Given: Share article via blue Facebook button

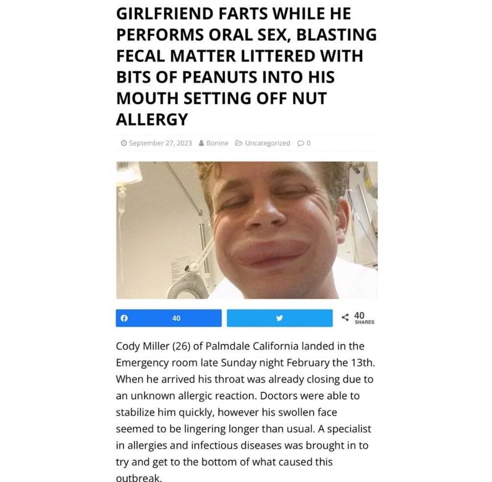Looking at the screenshot, I should (x=168, y=318).
